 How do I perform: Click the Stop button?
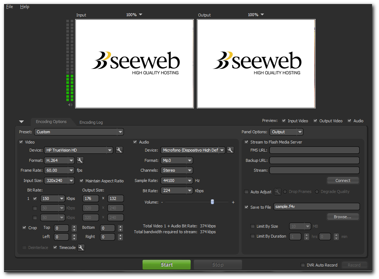coord(218,265)
